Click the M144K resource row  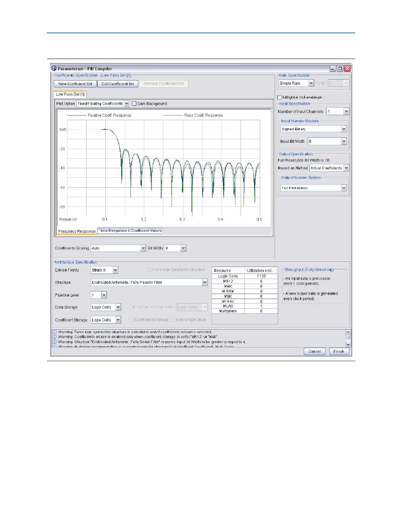point(245,302)
